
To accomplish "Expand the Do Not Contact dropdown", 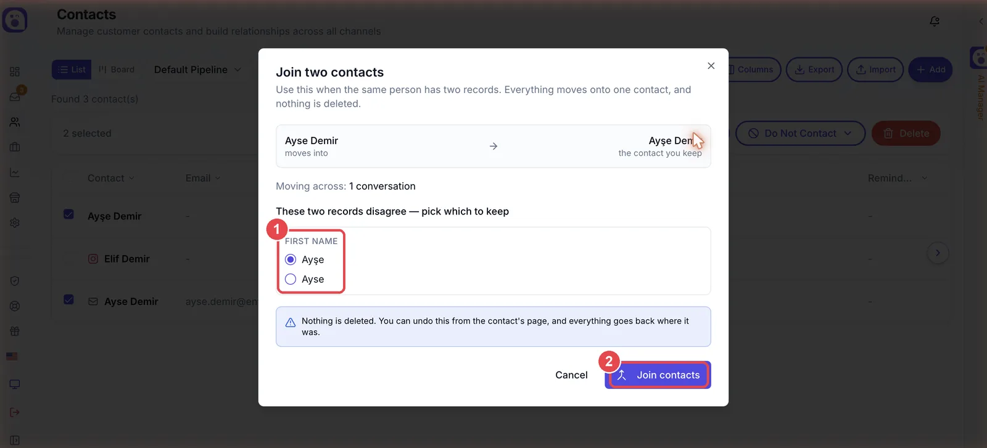I will [x=800, y=133].
